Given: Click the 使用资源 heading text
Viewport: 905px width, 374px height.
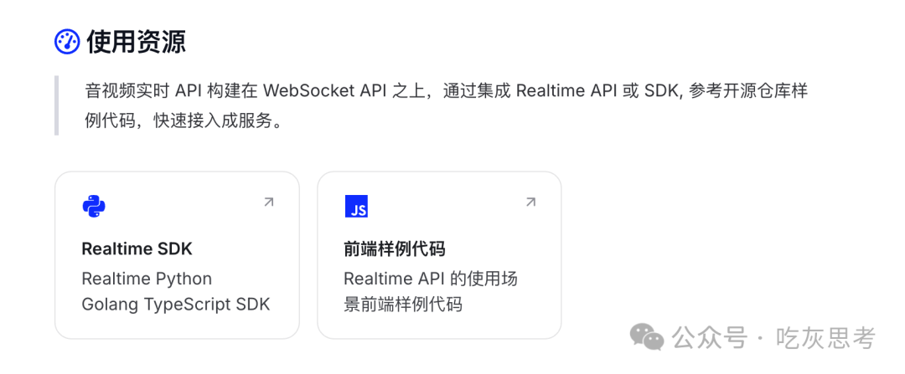Looking at the screenshot, I should [137, 42].
